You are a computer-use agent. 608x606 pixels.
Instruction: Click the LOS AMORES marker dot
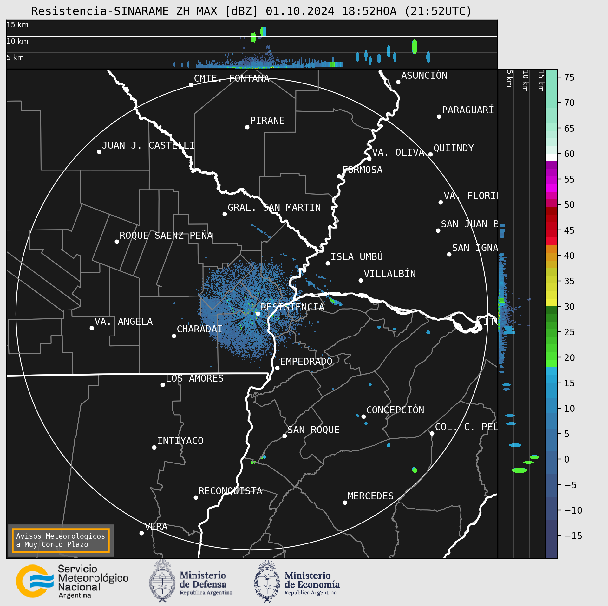pyautogui.click(x=163, y=385)
